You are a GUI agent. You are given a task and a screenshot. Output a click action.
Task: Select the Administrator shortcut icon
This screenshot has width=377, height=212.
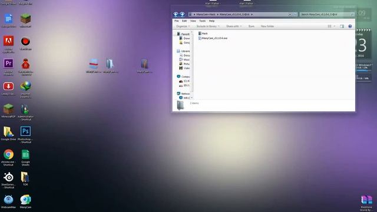(x=25, y=112)
